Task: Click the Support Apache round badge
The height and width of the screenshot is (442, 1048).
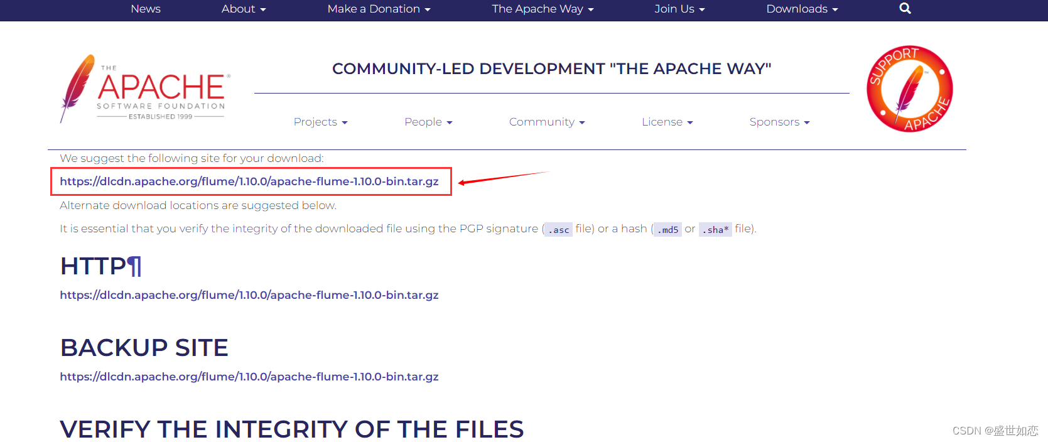Action: point(910,89)
